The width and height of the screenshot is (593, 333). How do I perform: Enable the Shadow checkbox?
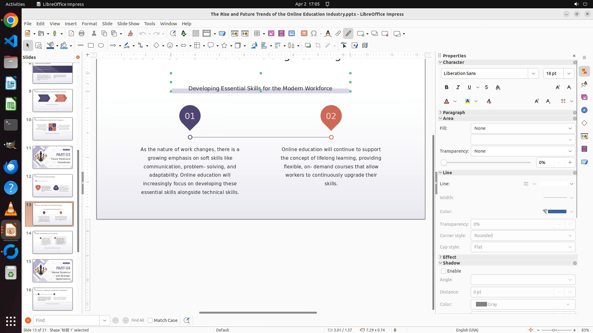coord(444,271)
